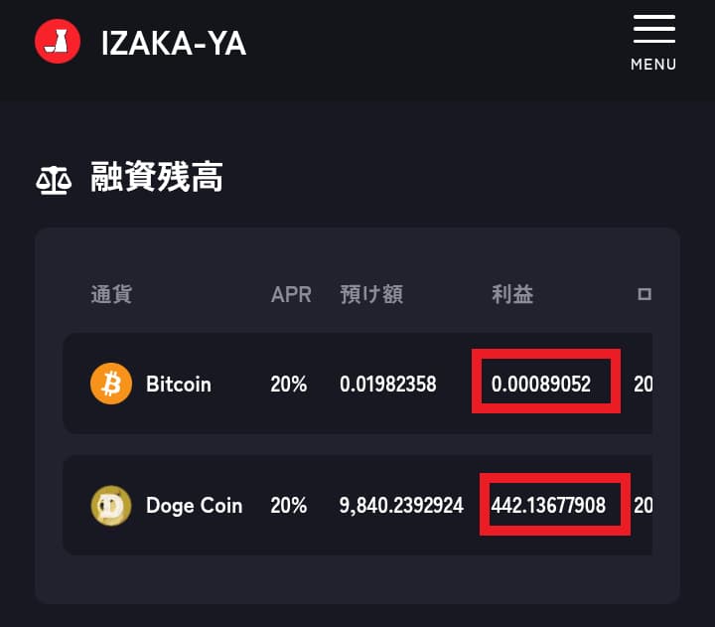Click Bitcoin profit value 0.00089052
The height and width of the screenshot is (627, 715).
click(541, 384)
